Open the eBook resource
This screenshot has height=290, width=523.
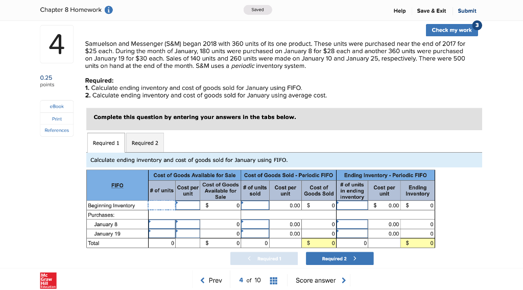57,106
